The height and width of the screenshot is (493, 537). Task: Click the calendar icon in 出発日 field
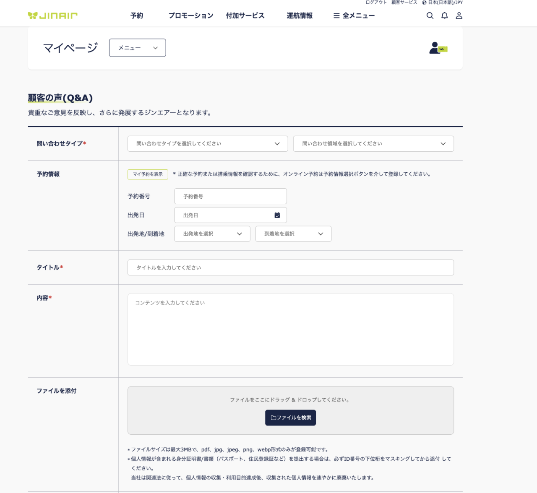point(277,215)
